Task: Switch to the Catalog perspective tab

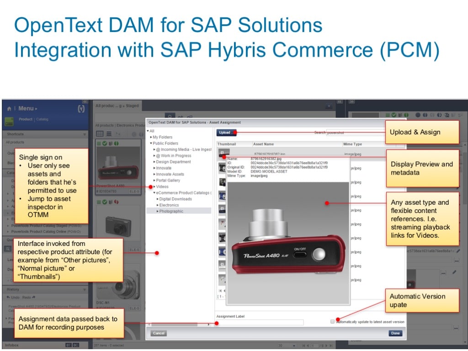Action: tap(42, 119)
